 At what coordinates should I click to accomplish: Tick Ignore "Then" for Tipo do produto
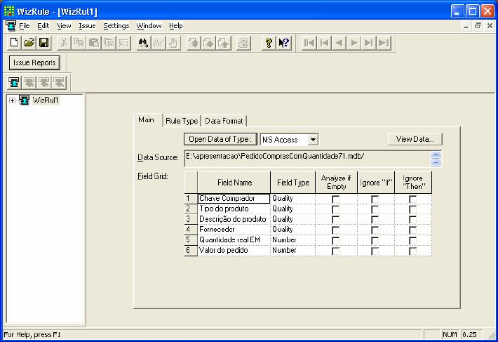coord(412,209)
